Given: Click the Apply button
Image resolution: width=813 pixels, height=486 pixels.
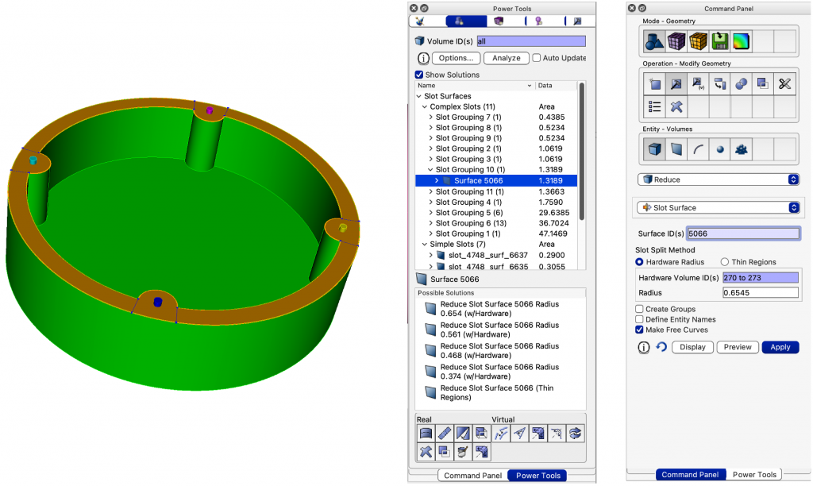Looking at the screenshot, I should [x=780, y=348].
